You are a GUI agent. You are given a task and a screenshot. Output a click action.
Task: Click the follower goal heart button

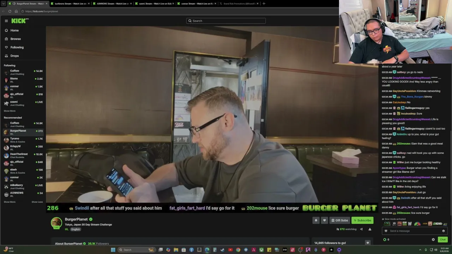tap(368, 243)
